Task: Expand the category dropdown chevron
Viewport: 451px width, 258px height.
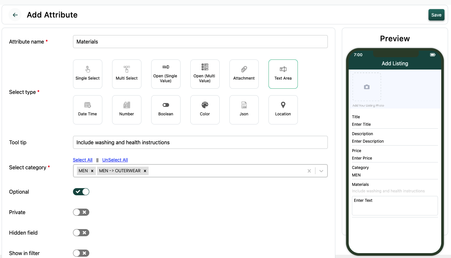Action: [321, 171]
